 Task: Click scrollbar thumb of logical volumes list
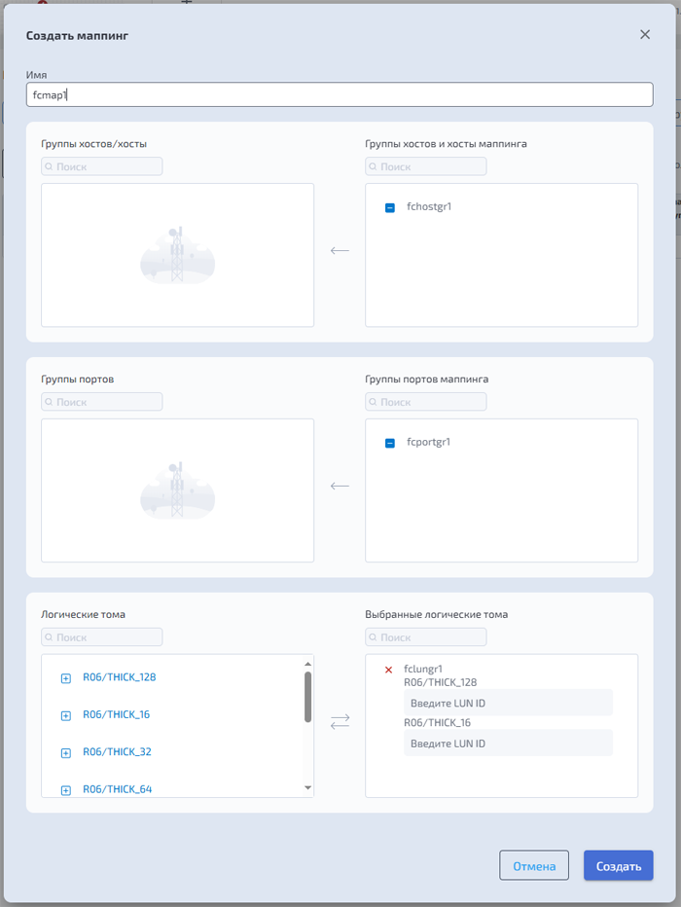[307, 697]
